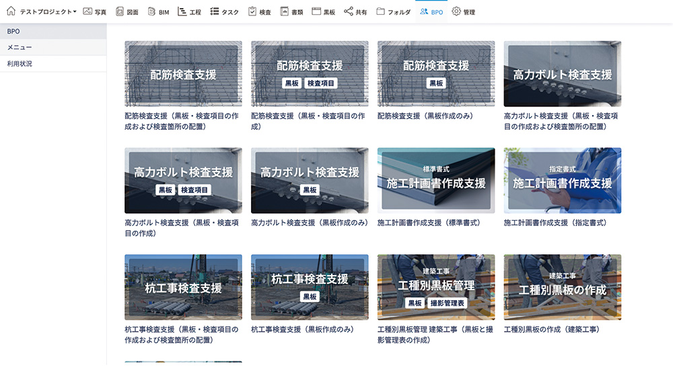The image size is (673, 366).
Task: Open 杭工事検査支援 card without tags
Action: click(x=183, y=287)
